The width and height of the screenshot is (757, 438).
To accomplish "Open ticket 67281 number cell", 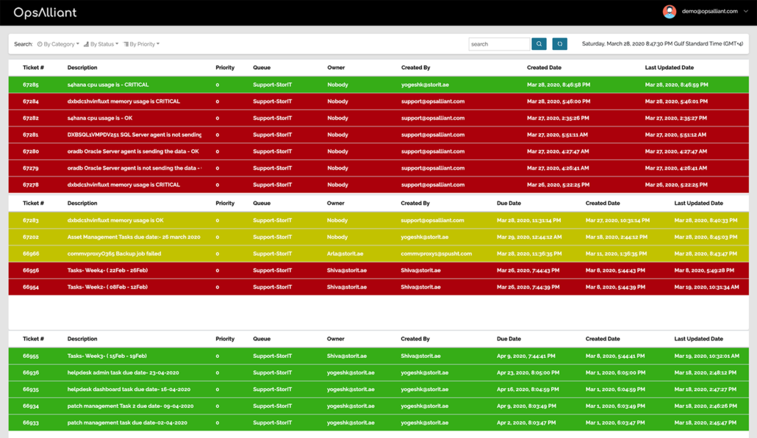I will 30,134.
